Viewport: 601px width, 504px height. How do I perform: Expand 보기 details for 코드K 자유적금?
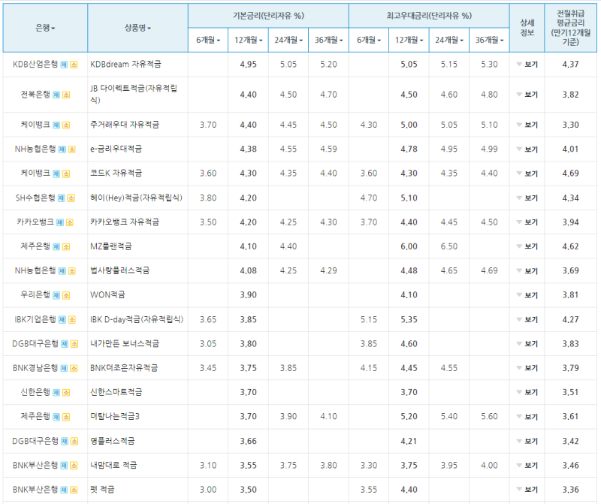[527, 174]
